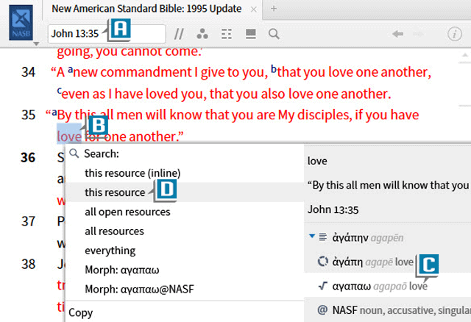Select John 13:35 reference in right pane
Image resolution: width=471 pixels, height=322 pixels.
coord(333,209)
